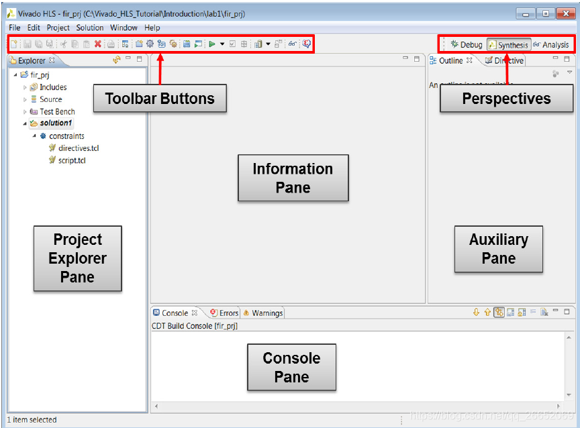The height and width of the screenshot is (428, 580).
Task: Switch to the Debug perspective
Action: [467, 45]
